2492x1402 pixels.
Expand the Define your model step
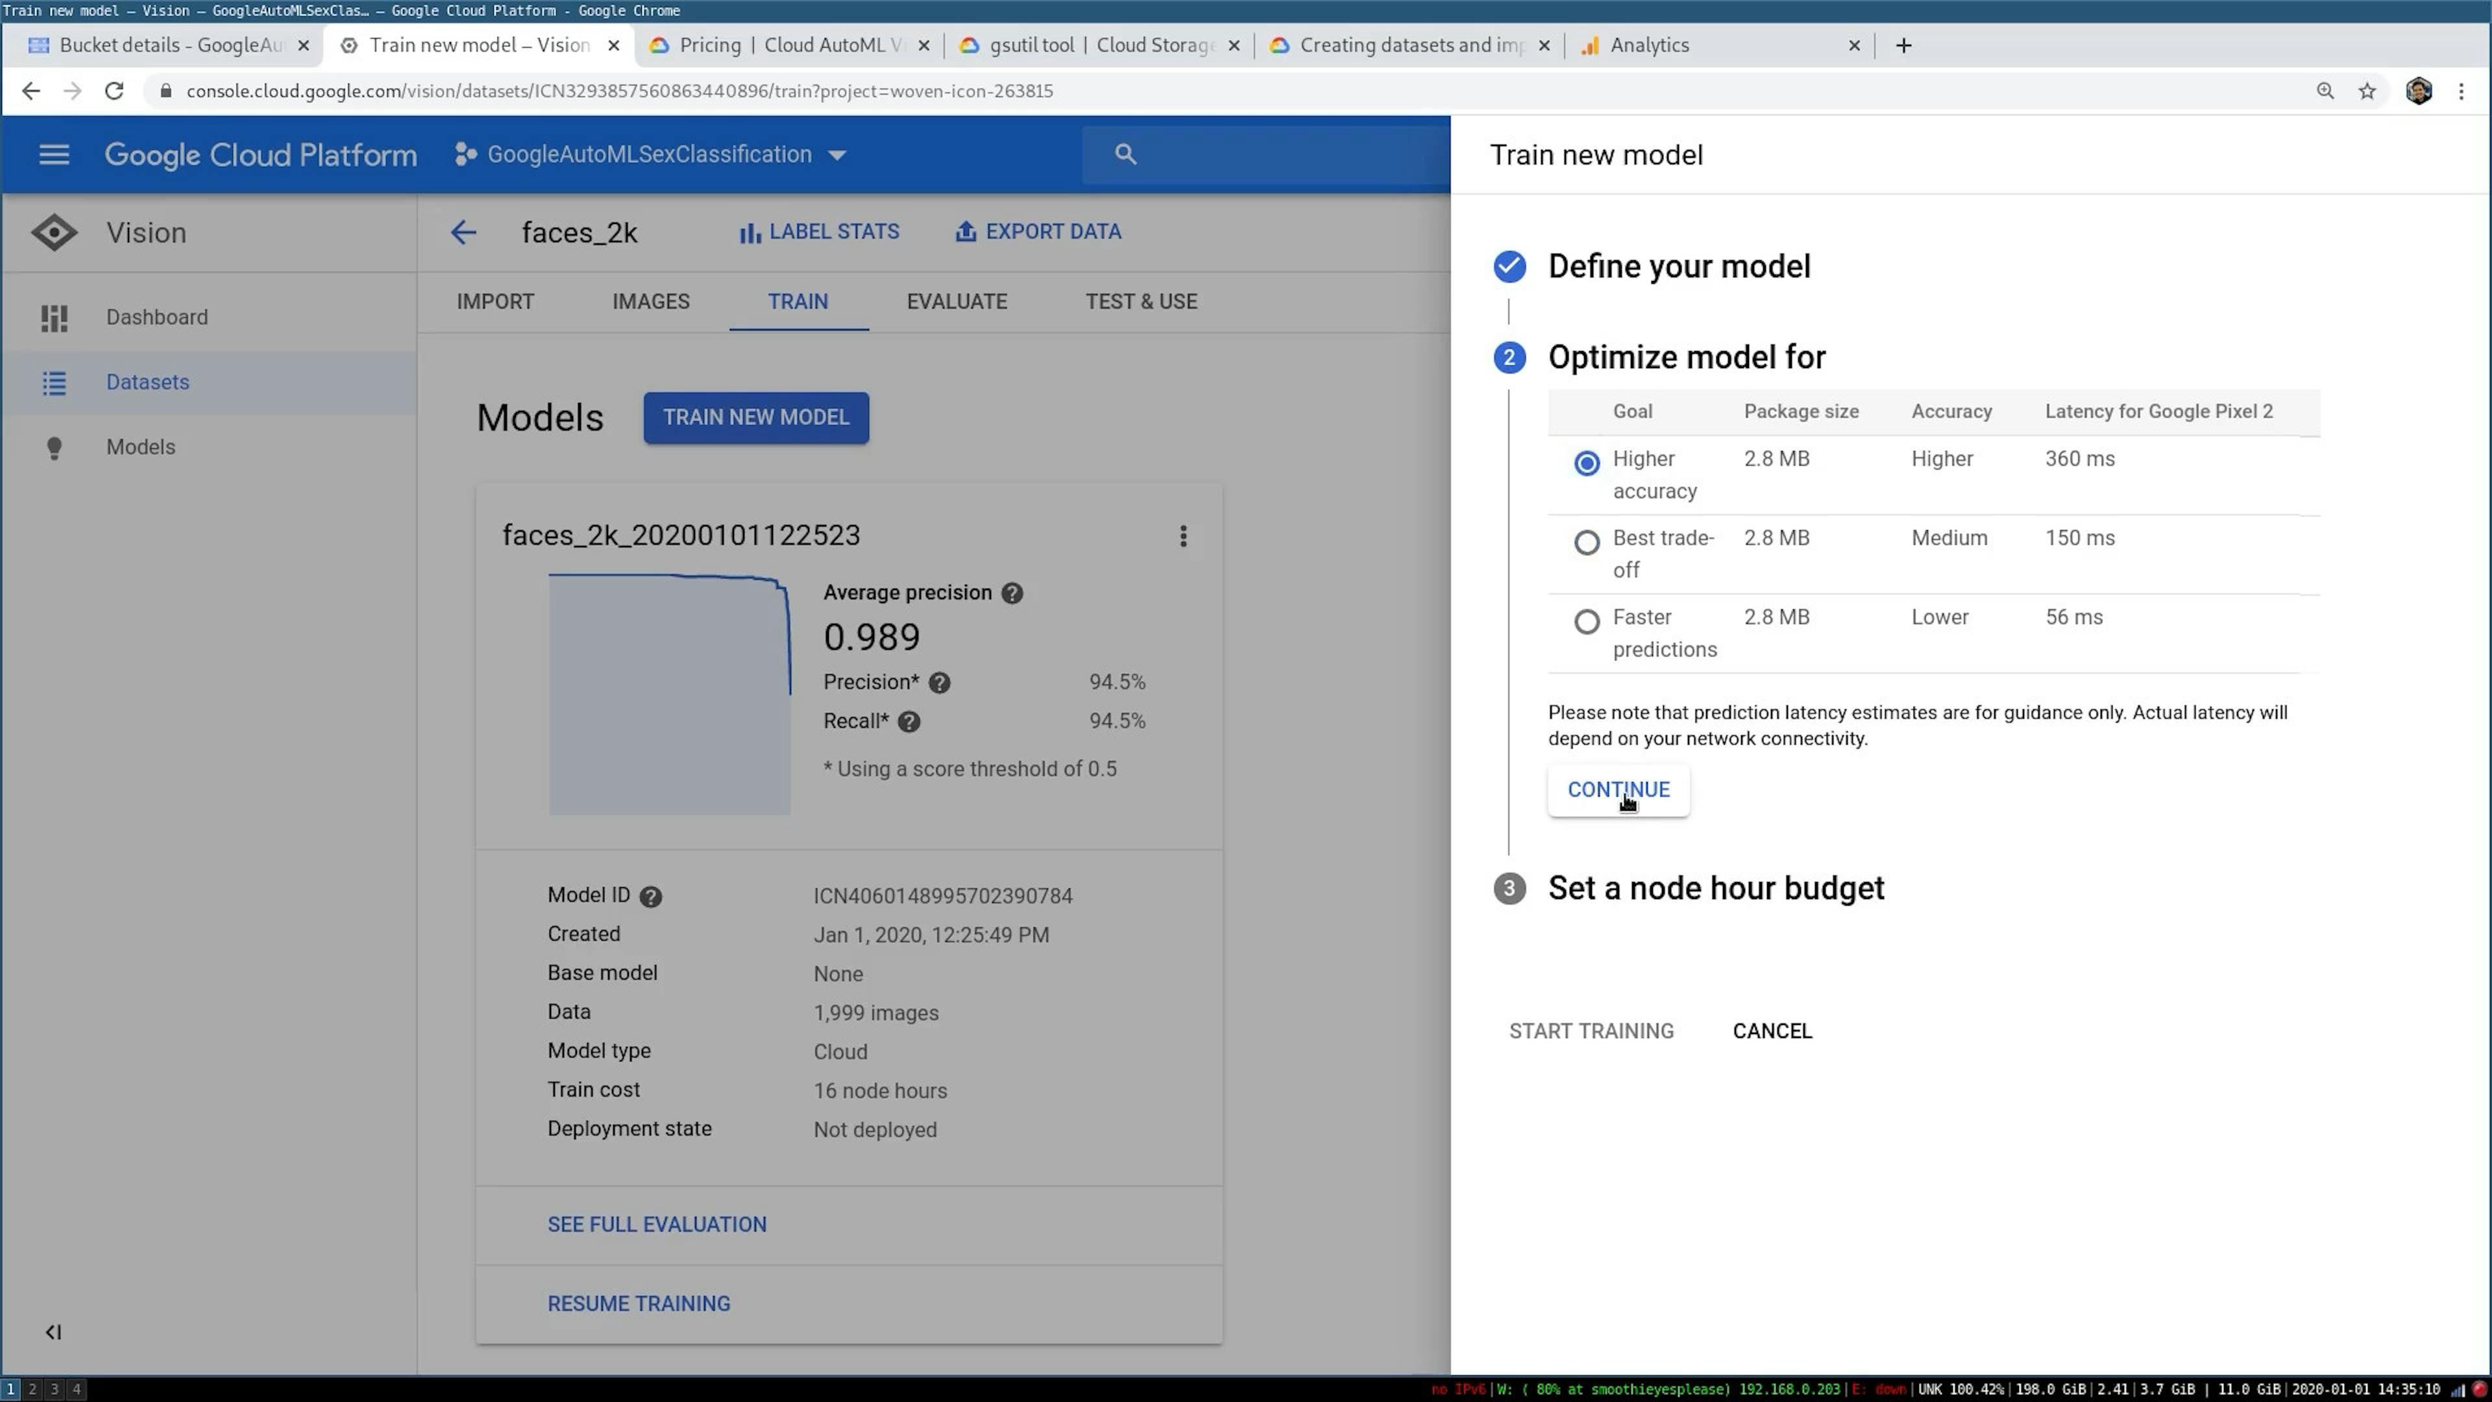point(1678,266)
